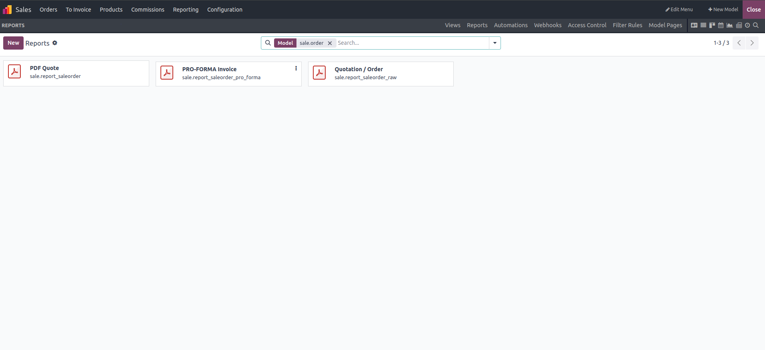Go to previous page of reports
Viewport: 765px width, 350px height.
pyautogui.click(x=739, y=43)
